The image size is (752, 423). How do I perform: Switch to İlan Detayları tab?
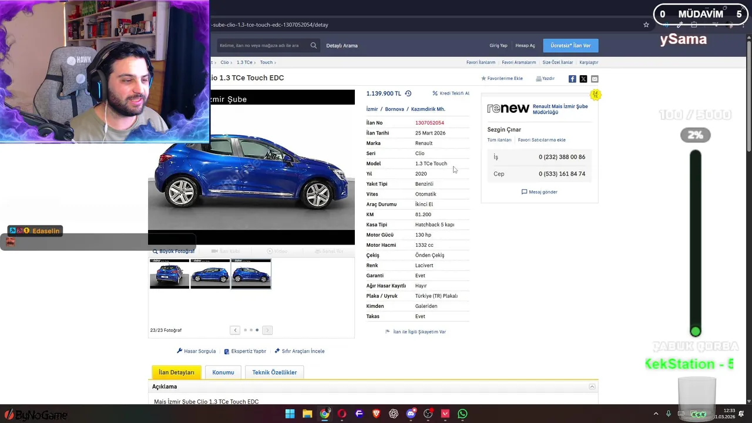click(176, 372)
